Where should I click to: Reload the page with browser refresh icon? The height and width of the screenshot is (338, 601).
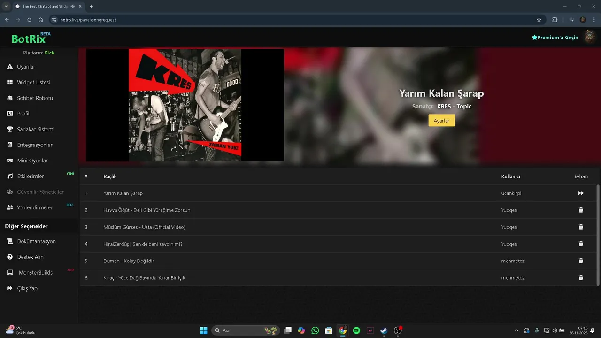click(29, 20)
